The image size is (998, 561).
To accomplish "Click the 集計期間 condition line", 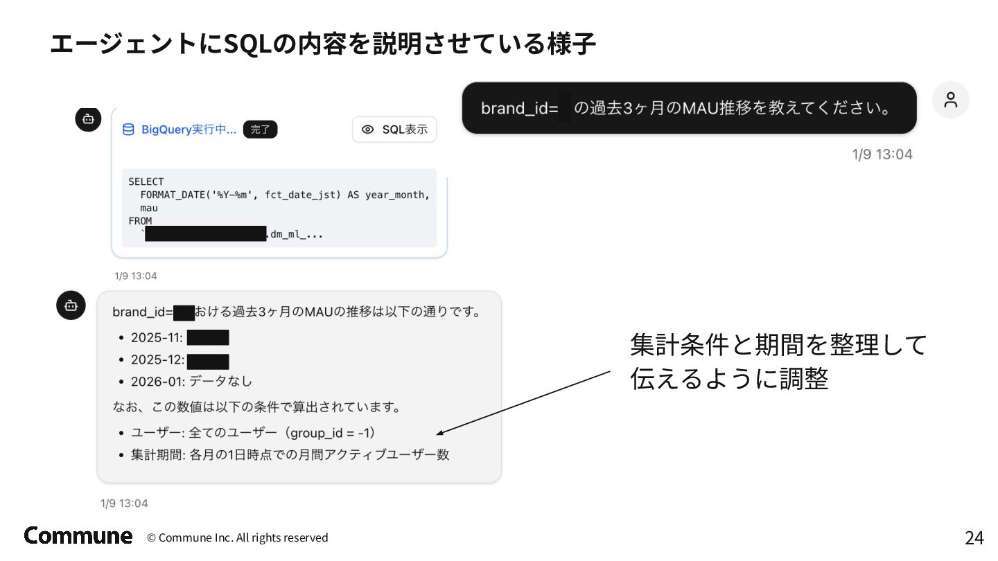I will click(x=290, y=455).
